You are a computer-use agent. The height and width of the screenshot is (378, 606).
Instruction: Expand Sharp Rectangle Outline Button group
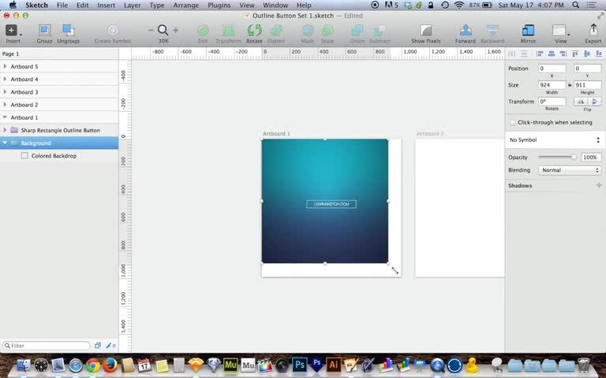[x=5, y=130]
